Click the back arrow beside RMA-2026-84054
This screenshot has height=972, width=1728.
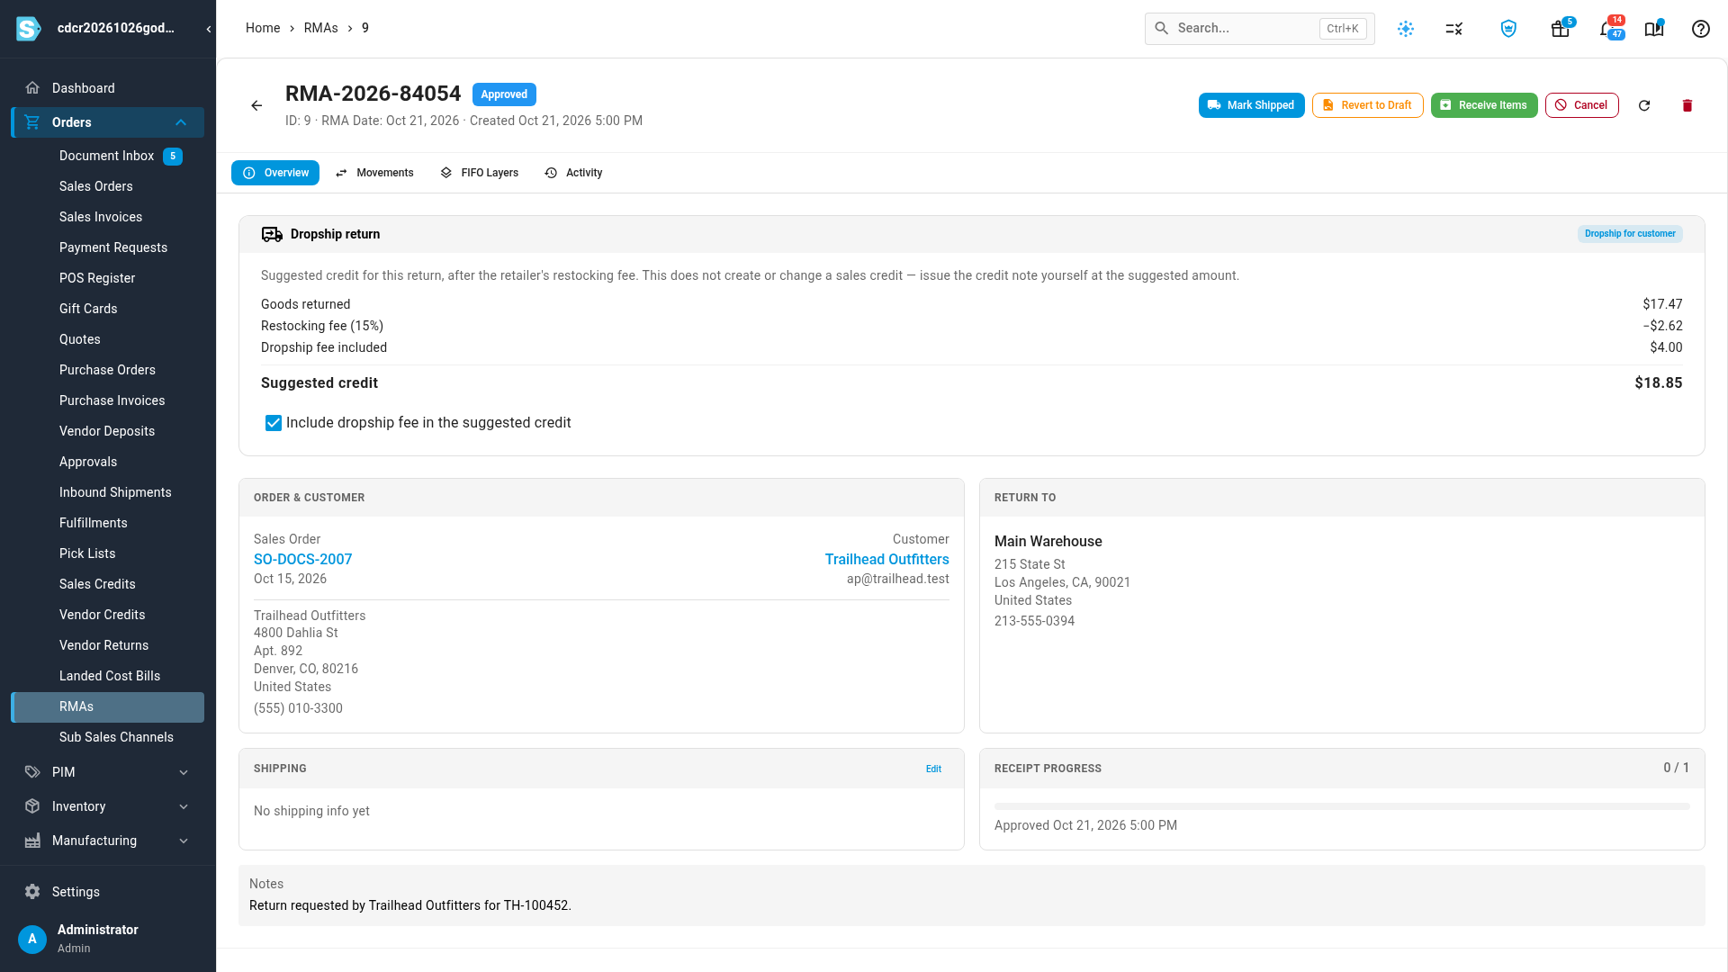[256, 106]
